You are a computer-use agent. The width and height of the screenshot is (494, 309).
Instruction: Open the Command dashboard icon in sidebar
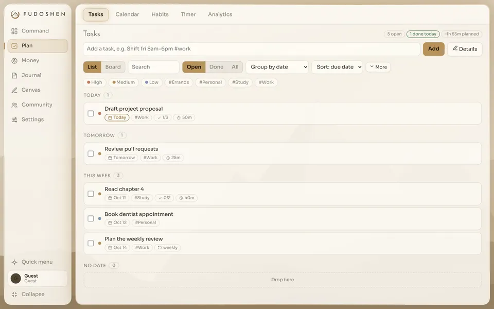coord(14,31)
